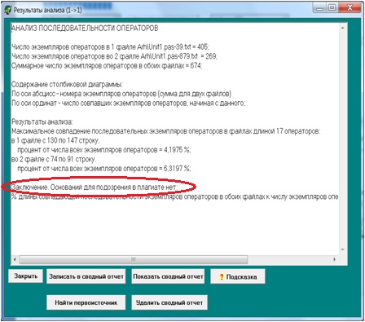Click the horizontal scrollbar right arrow
The image size is (365, 322).
[x=334, y=259]
